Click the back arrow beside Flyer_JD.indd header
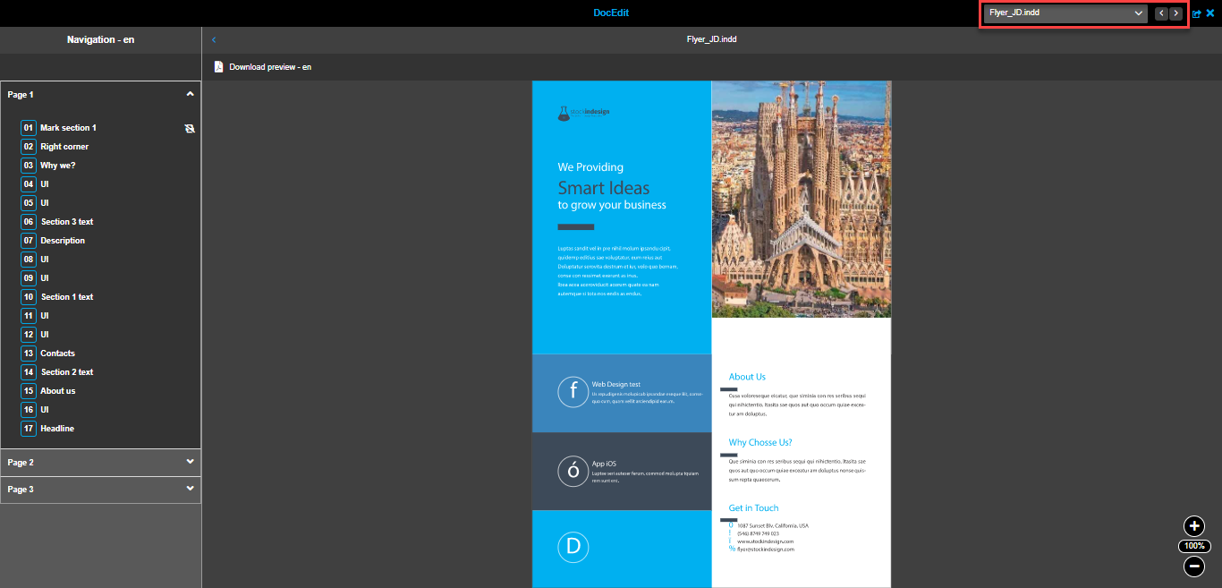The image size is (1222, 588). (x=214, y=39)
